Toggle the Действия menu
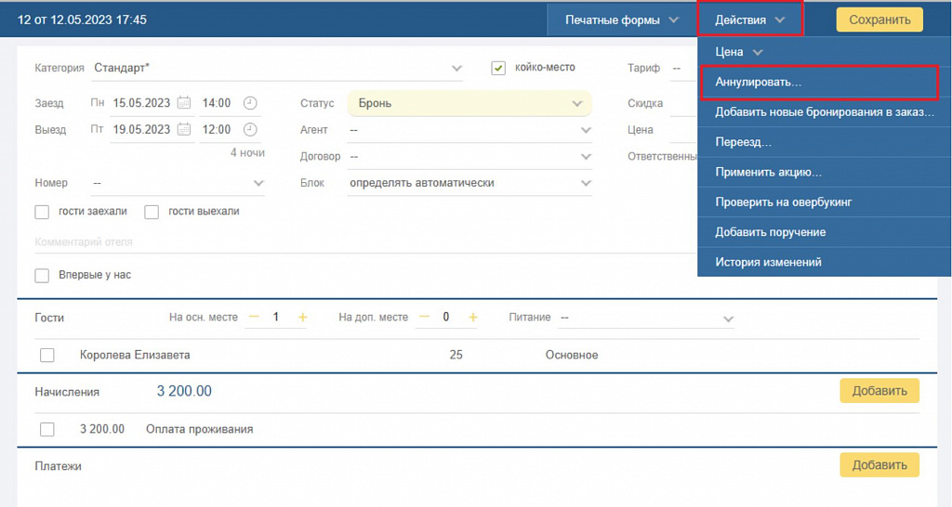Image resolution: width=952 pixels, height=507 pixels. (750, 20)
